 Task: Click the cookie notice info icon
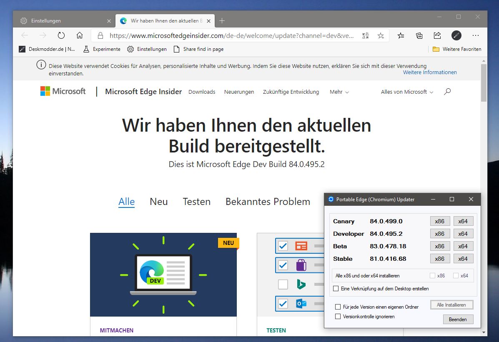41,65
